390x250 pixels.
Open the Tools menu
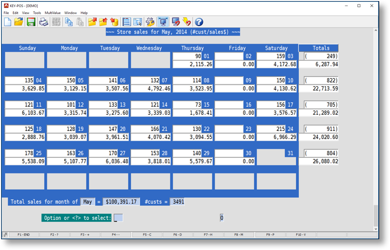point(37,13)
